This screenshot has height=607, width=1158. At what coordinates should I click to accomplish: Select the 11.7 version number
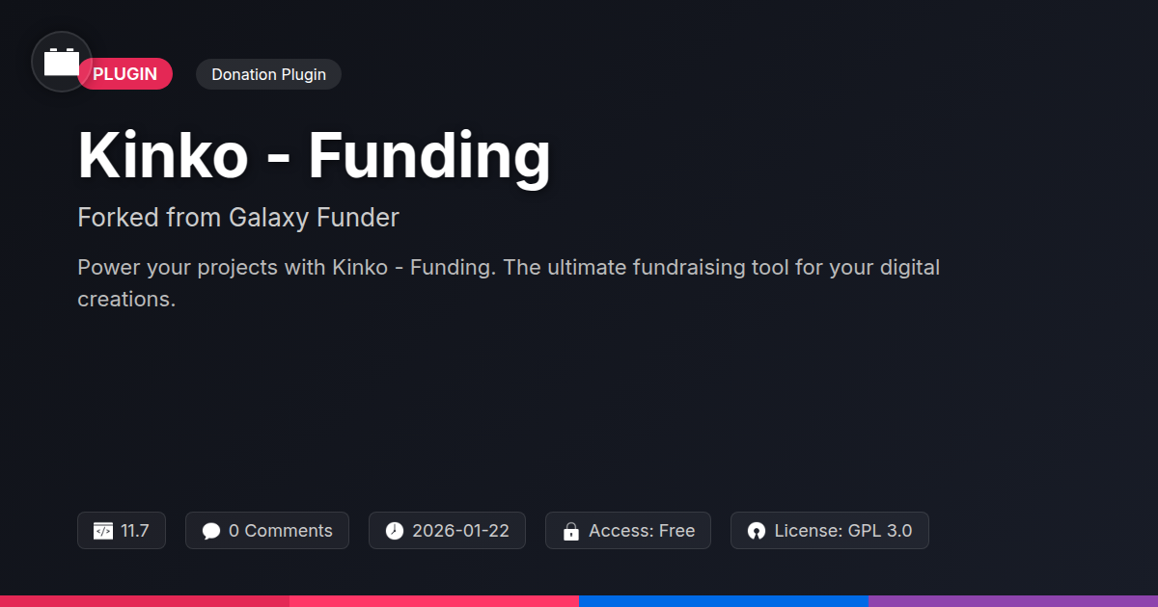(135, 531)
